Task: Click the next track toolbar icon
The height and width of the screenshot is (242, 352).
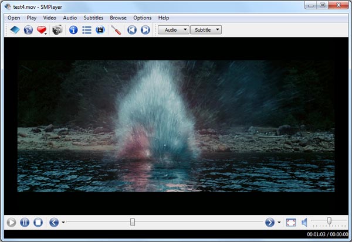Action: 145,30
